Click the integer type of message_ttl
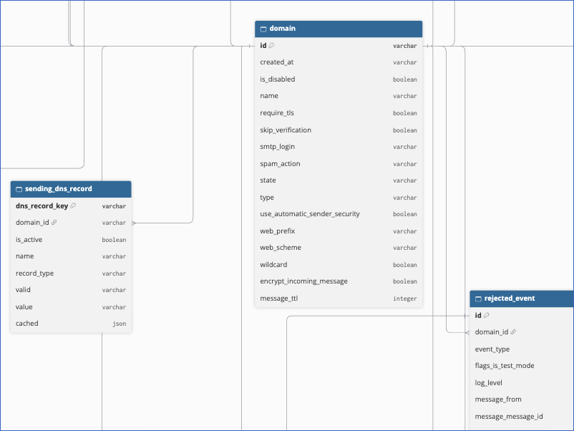 point(405,299)
